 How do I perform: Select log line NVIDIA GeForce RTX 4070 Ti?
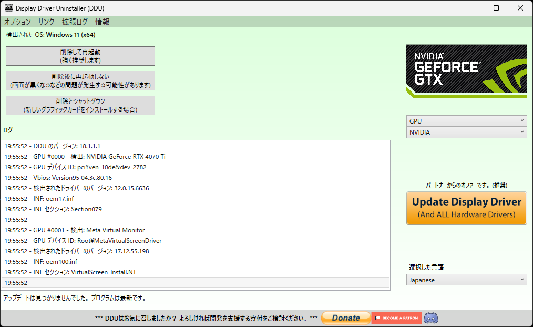coord(196,157)
